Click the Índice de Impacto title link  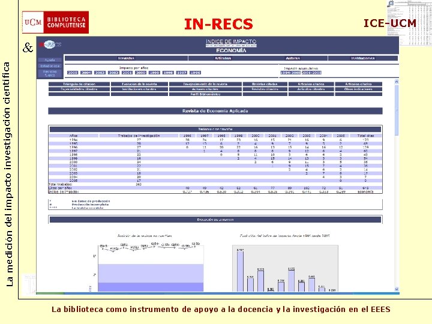tap(231, 41)
